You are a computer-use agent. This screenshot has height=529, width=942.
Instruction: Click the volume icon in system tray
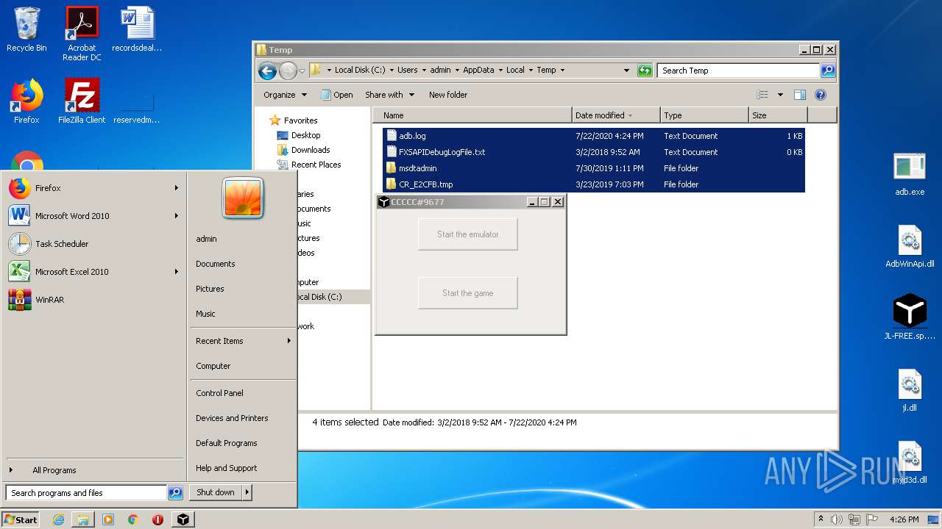click(837, 519)
